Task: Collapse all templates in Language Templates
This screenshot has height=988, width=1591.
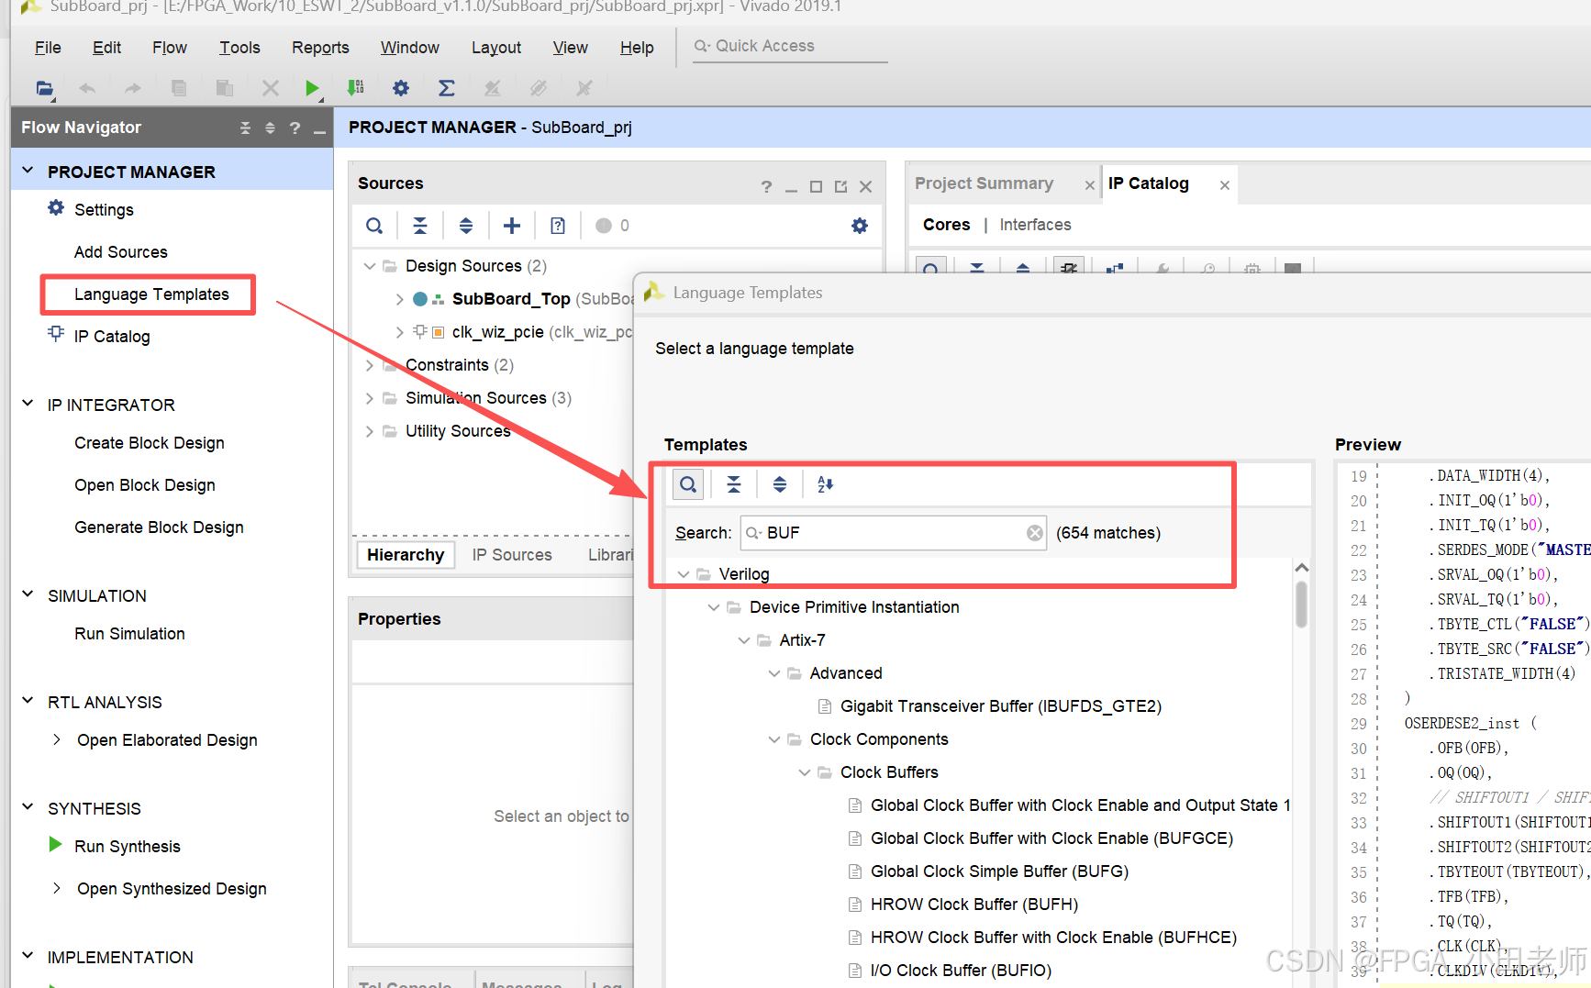Action: point(734,484)
